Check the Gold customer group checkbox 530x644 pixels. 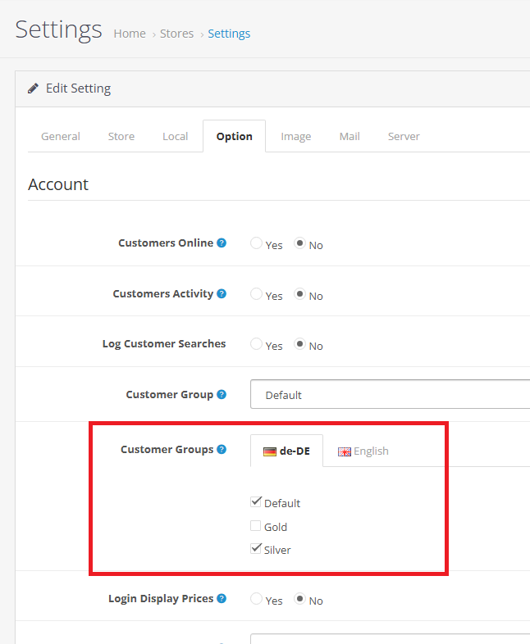256,526
